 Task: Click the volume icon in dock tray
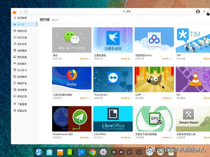pos(121,152)
